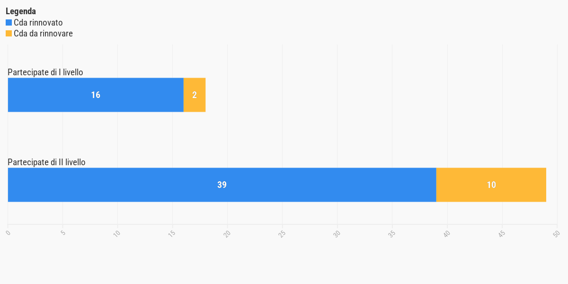
Task: Click the blue bar segment showing 16
Action: [x=96, y=95]
